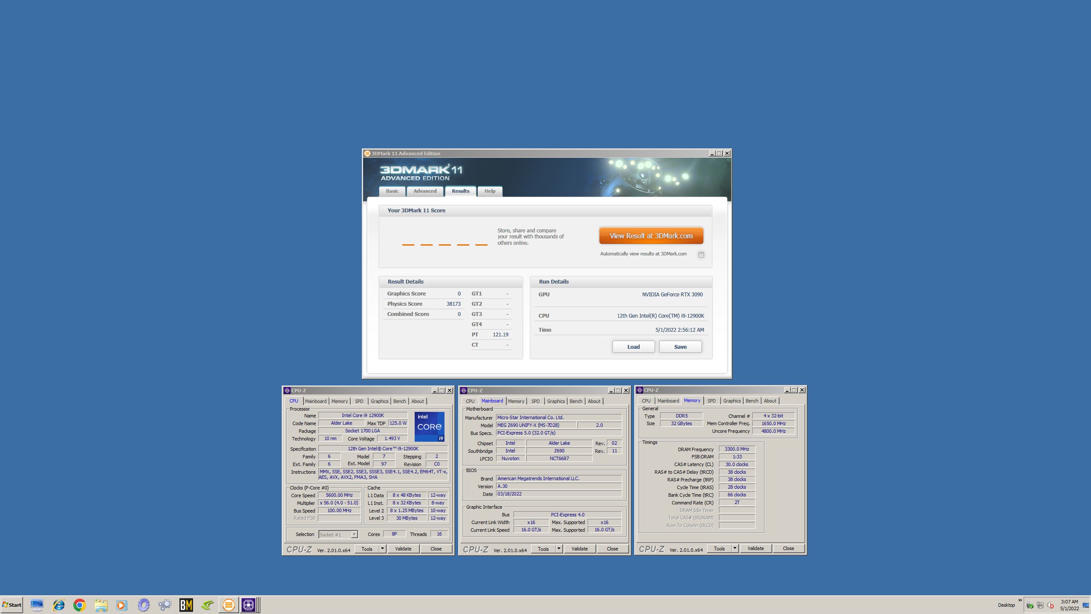The image size is (1091, 614).
Task: Click the Multiplier value x 56.0 (4.0 - 51.0)
Action: [339, 503]
